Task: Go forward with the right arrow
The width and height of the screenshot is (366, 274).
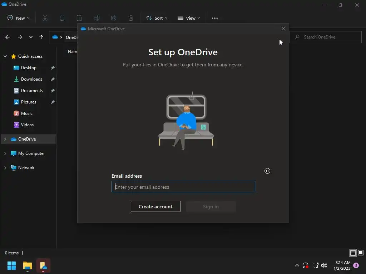Action: (x=20, y=37)
